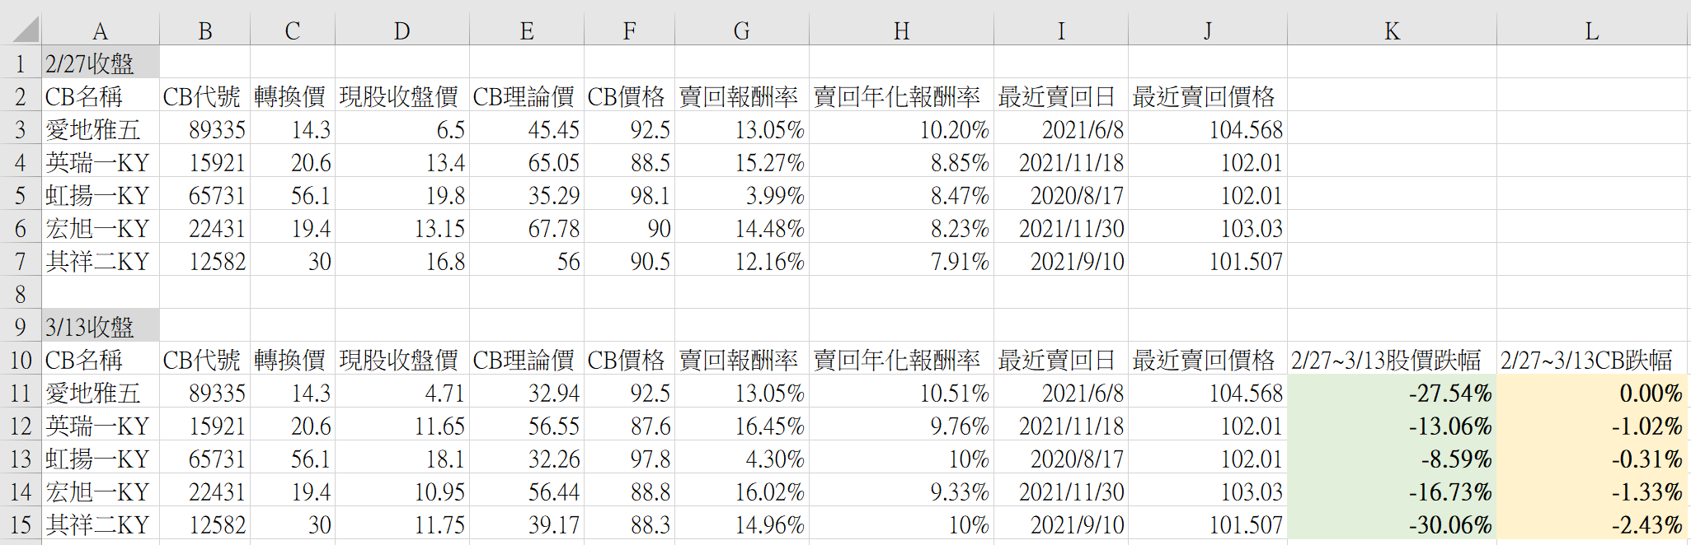Screen dimensions: 1691x545
Task: Click CB名稱 header in row 2
Action: (x=100, y=96)
